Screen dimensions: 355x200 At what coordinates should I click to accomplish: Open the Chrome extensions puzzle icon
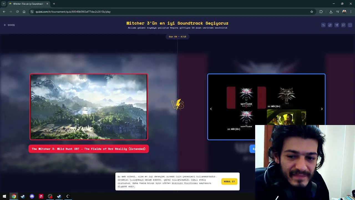point(321,12)
